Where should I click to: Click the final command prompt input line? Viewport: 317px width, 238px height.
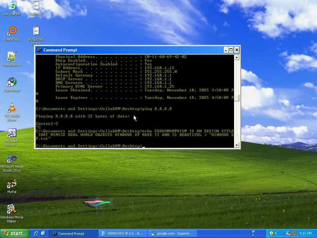(90, 146)
